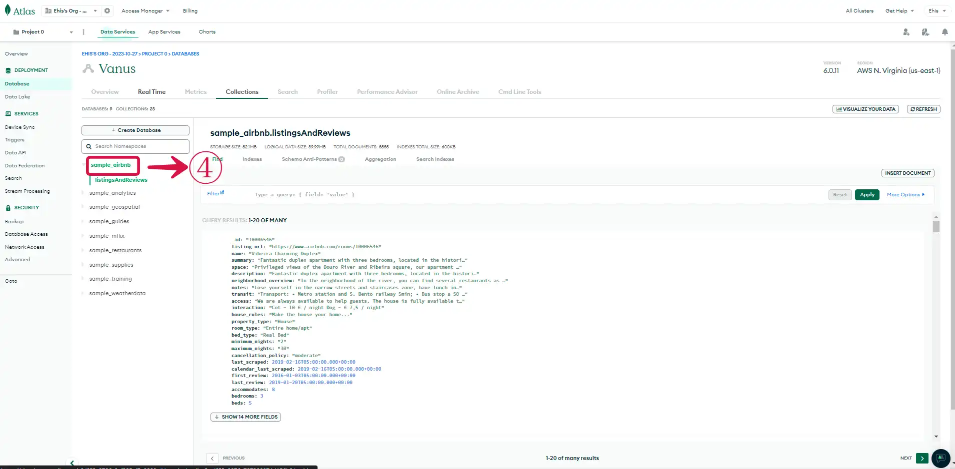Open Triggers in the sidebar
This screenshot has height=469, width=955.
pyautogui.click(x=14, y=140)
